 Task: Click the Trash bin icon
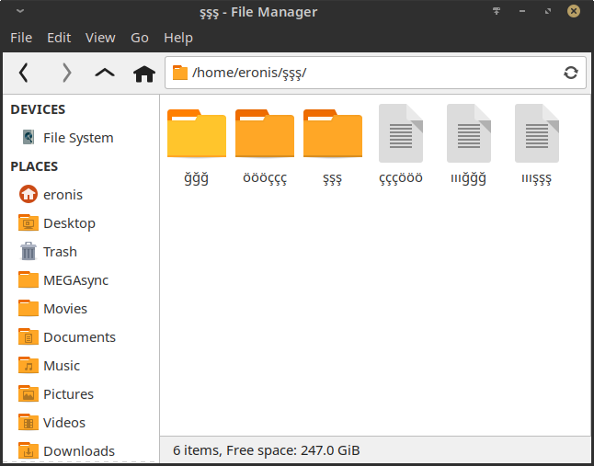click(x=29, y=251)
